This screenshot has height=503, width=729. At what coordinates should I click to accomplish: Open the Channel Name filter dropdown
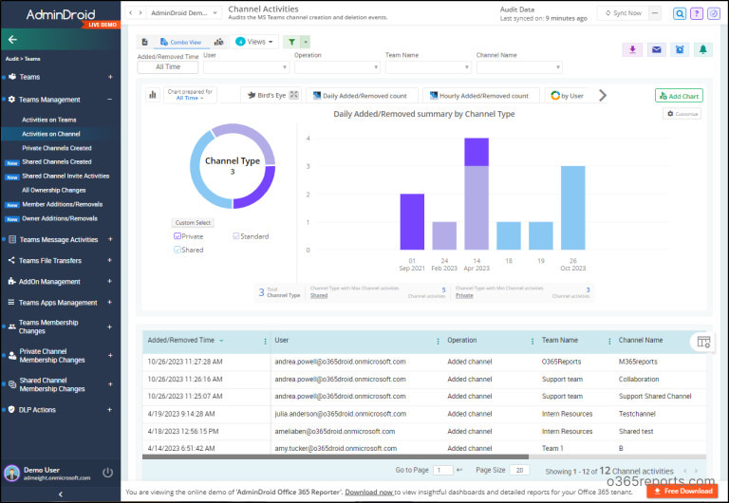coord(519,67)
